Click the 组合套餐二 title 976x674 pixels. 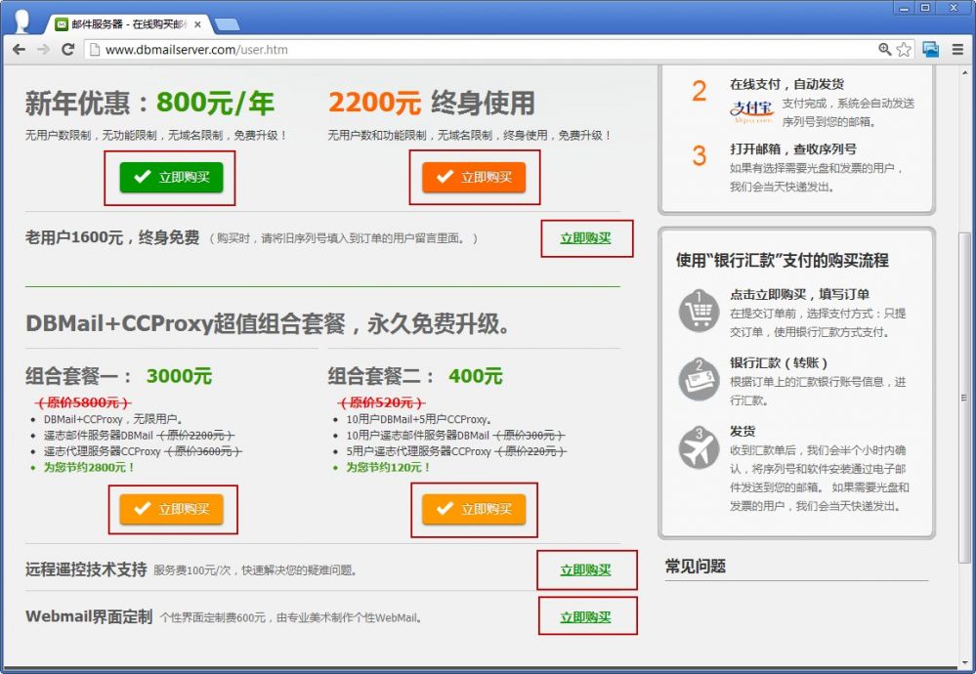pyautogui.click(x=381, y=376)
